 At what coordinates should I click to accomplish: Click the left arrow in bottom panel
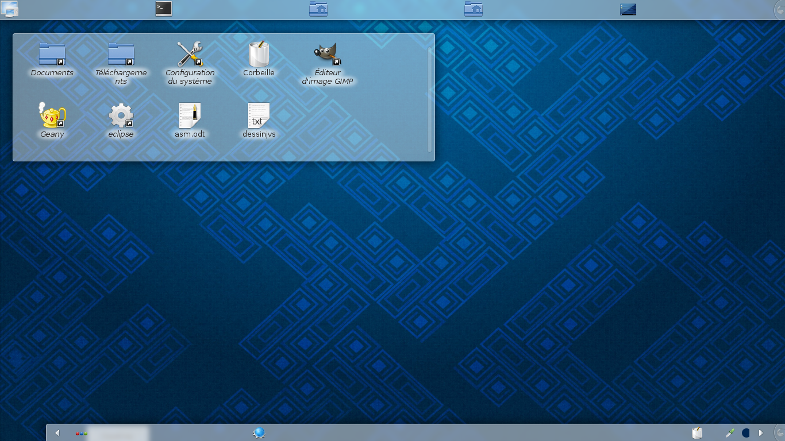tap(57, 433)
